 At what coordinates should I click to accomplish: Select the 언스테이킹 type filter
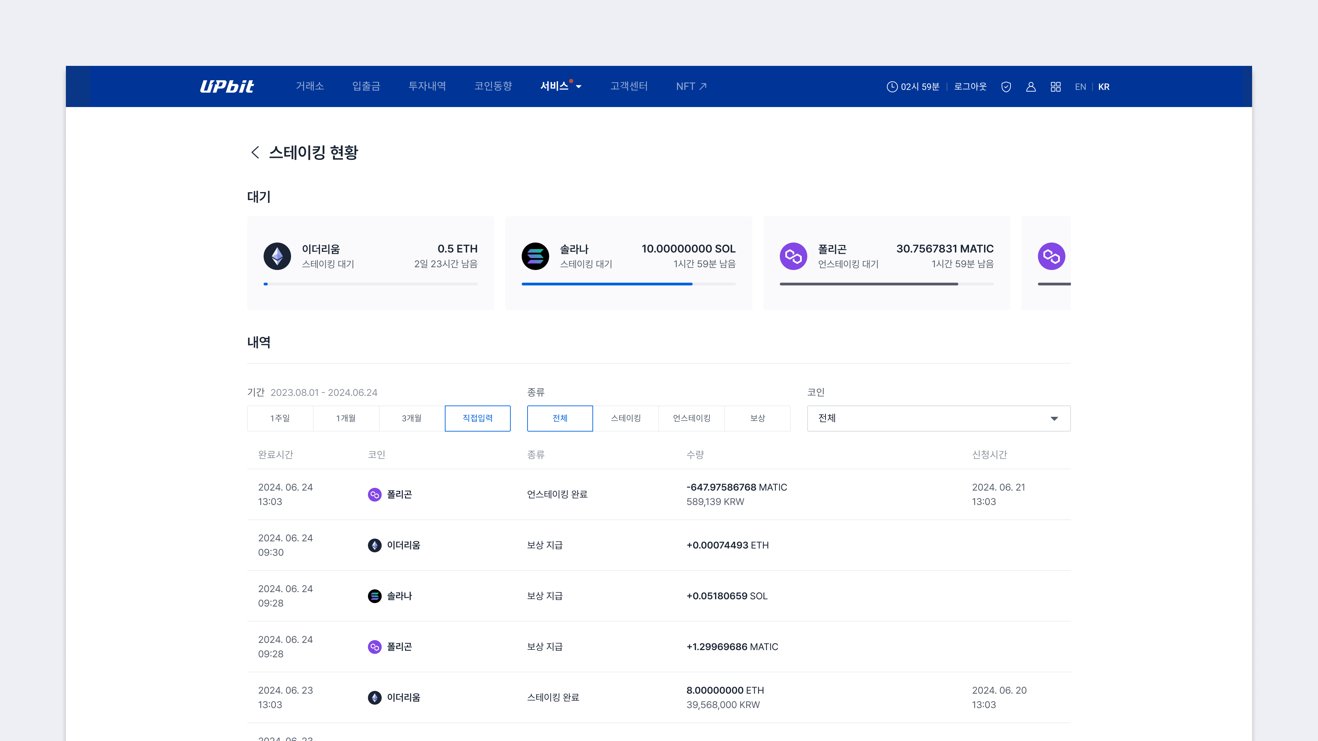point(692,418)
